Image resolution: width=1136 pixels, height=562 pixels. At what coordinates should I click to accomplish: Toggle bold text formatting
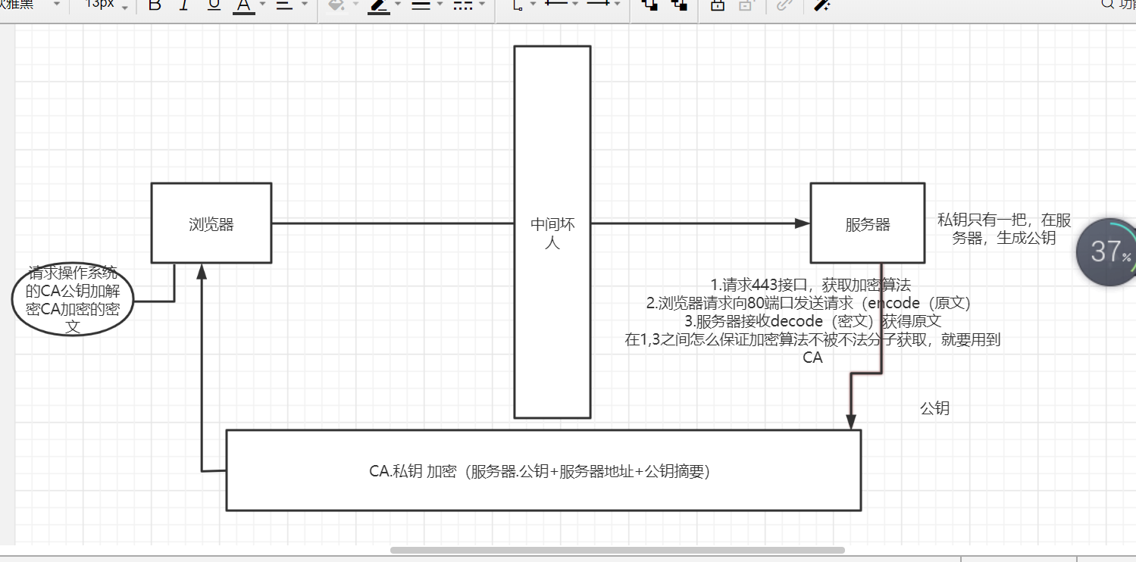[x=155, y=5]
